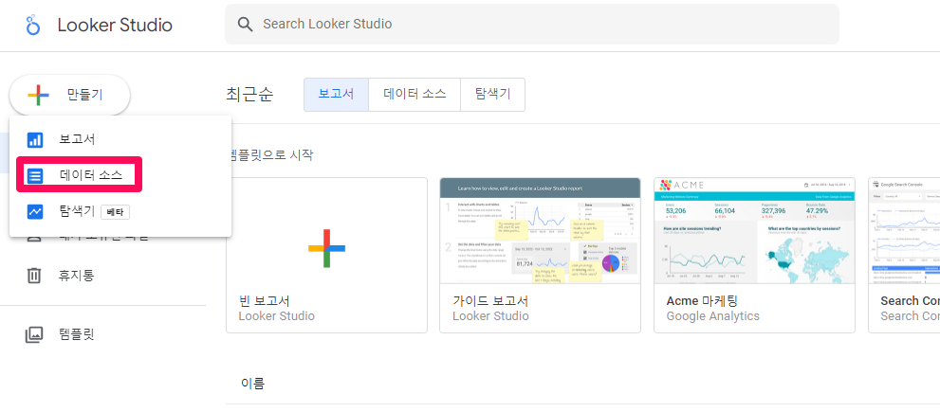Click the Looker Studio title text
Viewport: 940px width, 412px height.
(115, 26)
